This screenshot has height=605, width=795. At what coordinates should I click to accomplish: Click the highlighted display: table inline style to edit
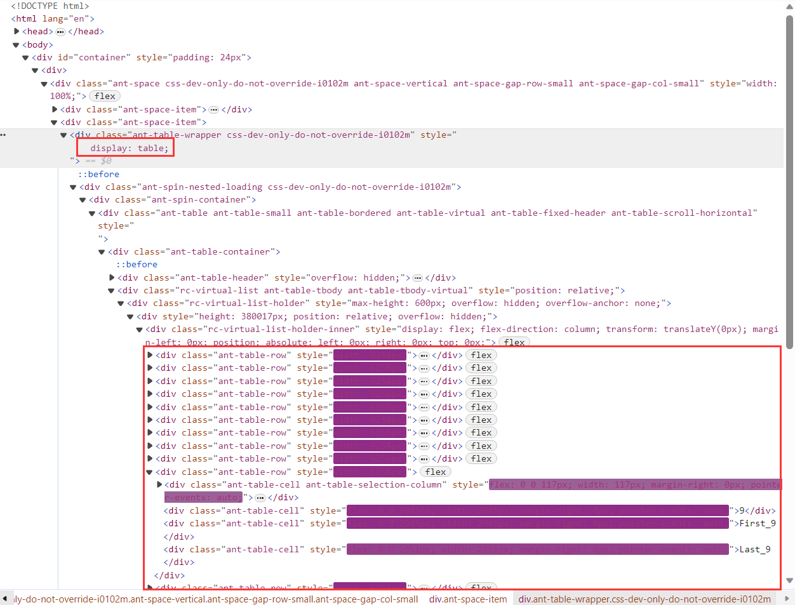(125, 147)
